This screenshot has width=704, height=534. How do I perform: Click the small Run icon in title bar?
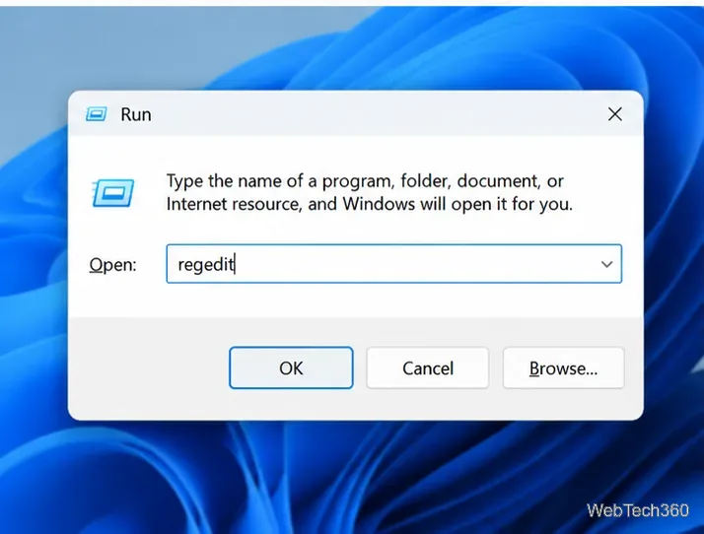coord(97,114)
